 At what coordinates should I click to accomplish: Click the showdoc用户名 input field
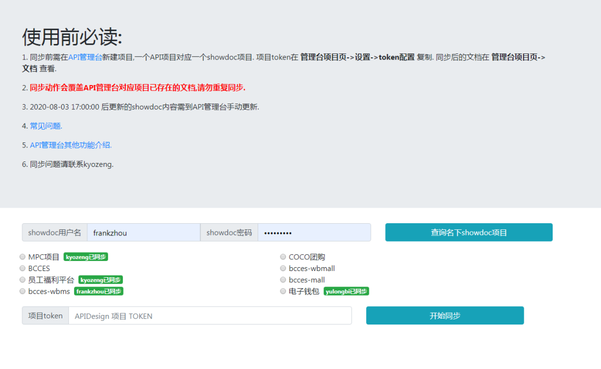pyautogui.click(x=144, y=232)
